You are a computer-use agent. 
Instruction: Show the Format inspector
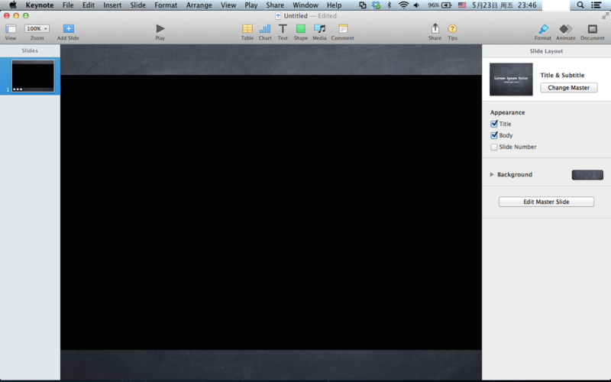tap(543, 28)
